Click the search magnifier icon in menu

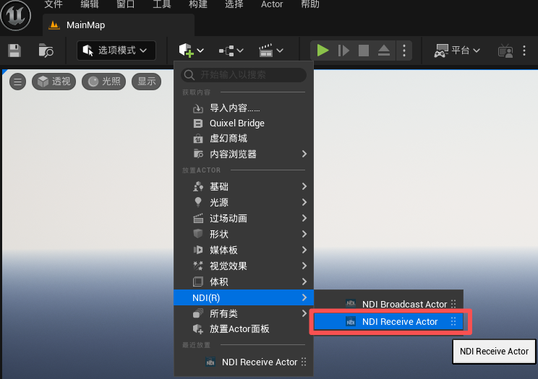[189, 74]
